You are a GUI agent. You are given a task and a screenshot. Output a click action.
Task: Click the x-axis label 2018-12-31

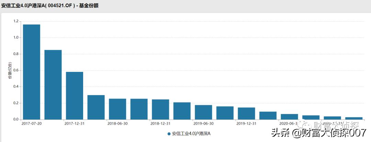(160, 124)
